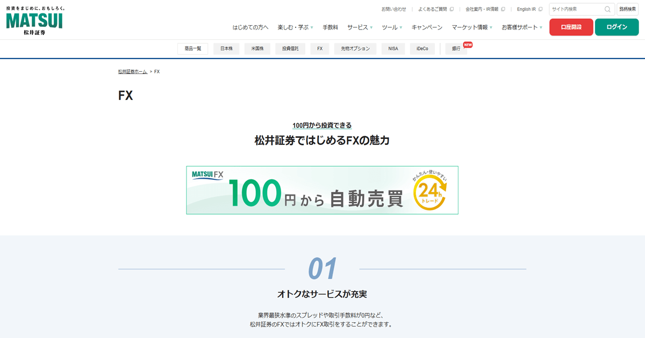This screenshot has height=338, width=645.
Task: Expand the マーケット情報 dropdown
Action: coord(472,27)
